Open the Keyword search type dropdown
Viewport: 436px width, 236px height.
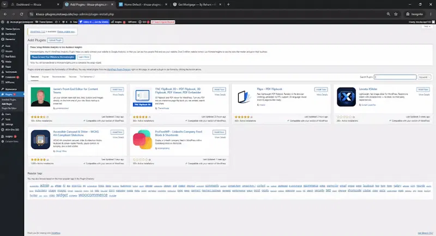tap(425, 77)
